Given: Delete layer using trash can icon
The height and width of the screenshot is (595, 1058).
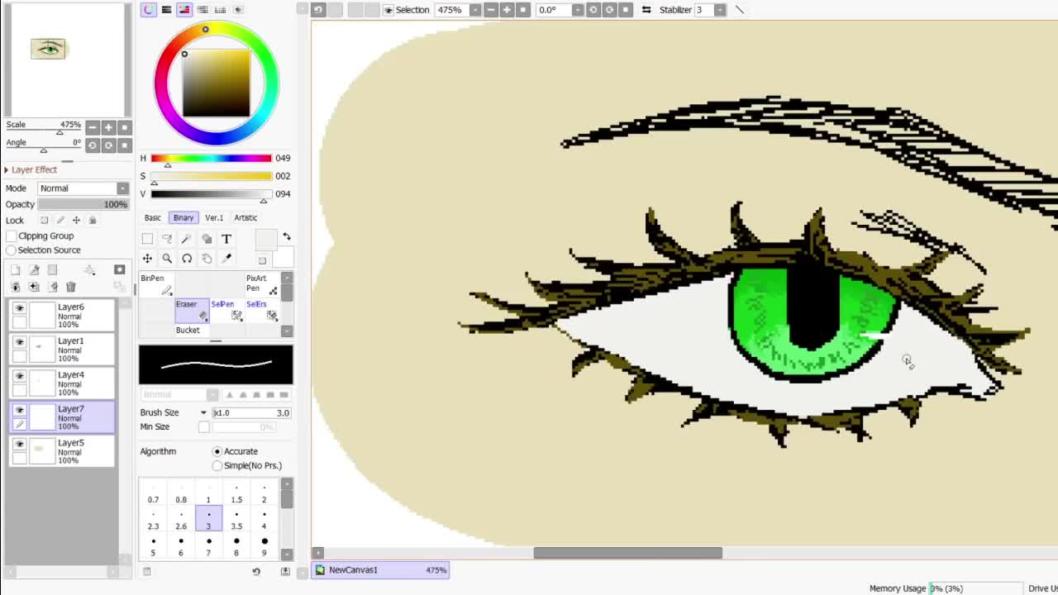Looking at the screenshot, I should tap(71, 287).
